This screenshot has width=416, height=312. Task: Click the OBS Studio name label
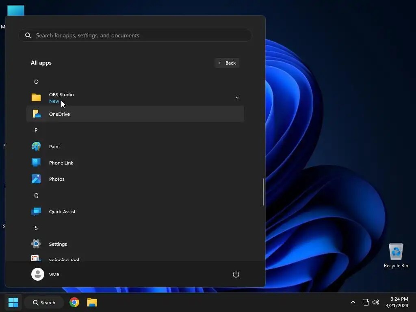pos(61,94)
